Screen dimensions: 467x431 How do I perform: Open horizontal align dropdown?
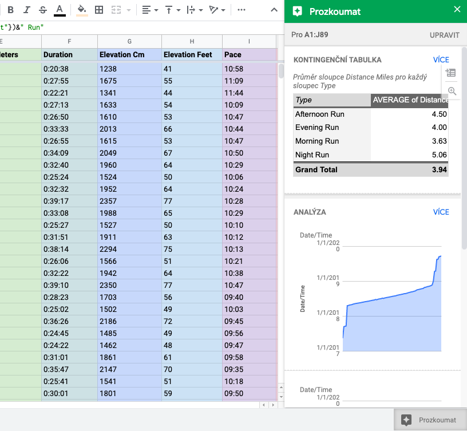[x=150, y=10]
